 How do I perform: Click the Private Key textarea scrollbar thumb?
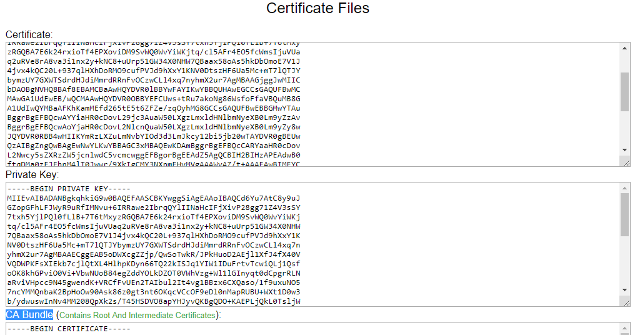pos(624,214)
